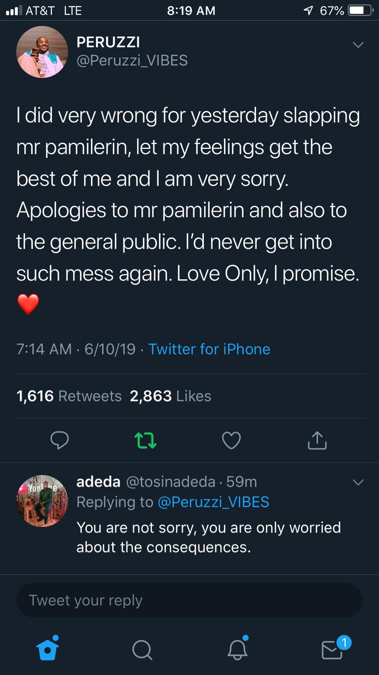Open adeda's profile avatar

[42, 501]
